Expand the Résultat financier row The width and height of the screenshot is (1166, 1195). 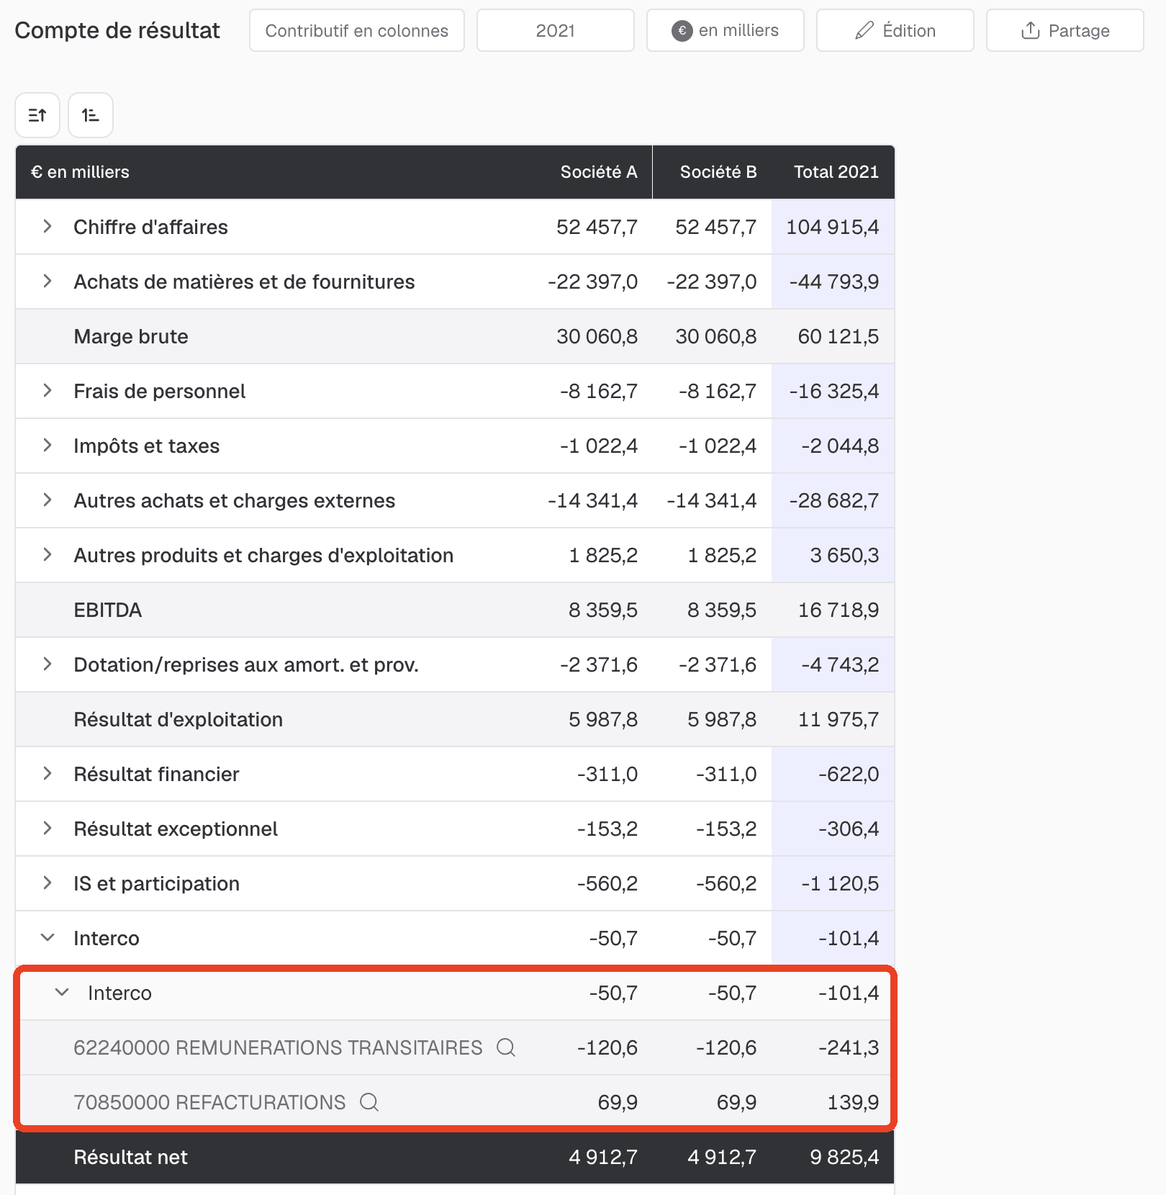click(x=48, y=774)
